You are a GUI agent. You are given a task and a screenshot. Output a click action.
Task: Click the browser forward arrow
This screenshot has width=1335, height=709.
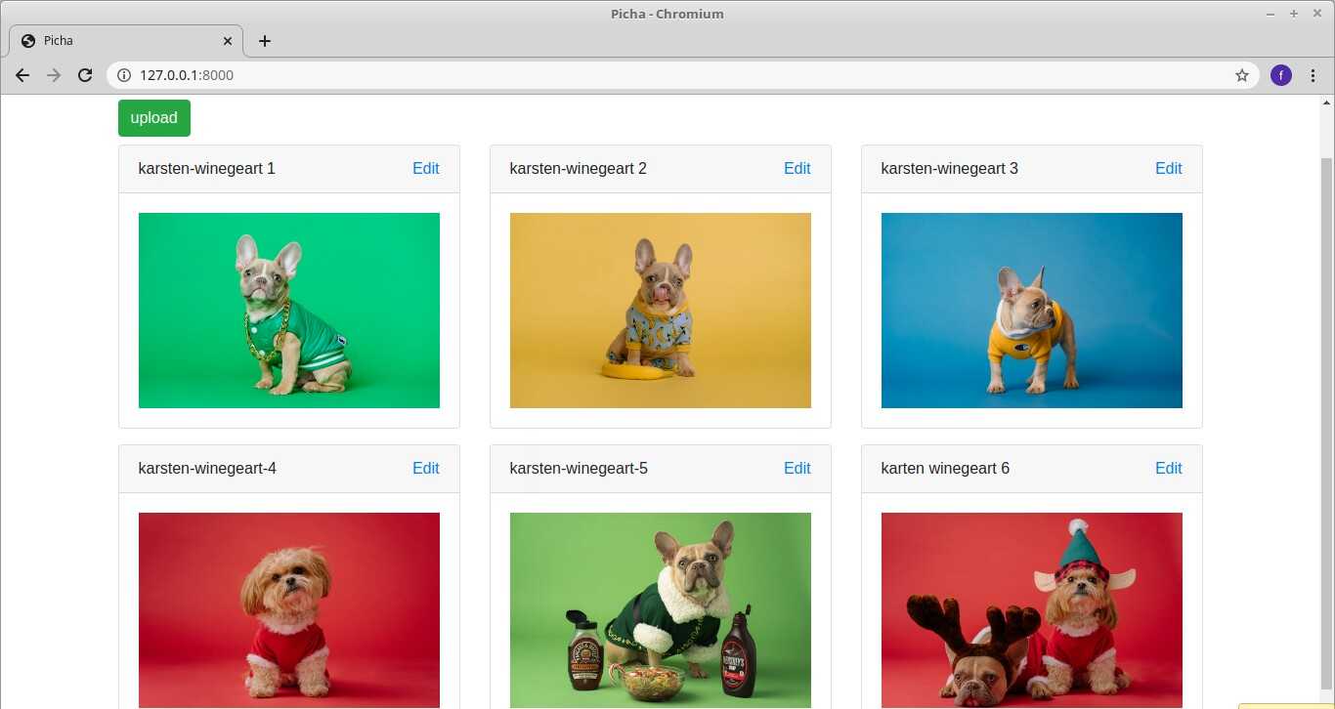(54, 75)
